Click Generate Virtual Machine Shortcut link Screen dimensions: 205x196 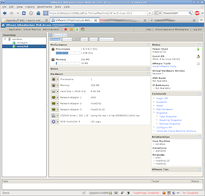176,131
